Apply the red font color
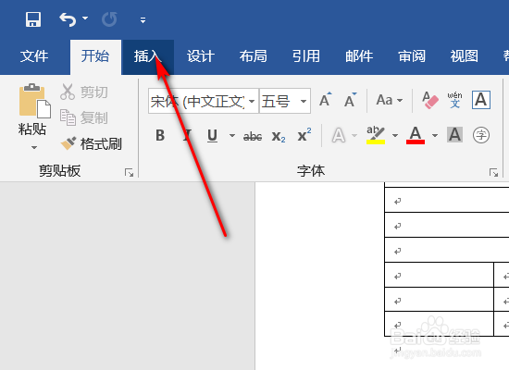Image resolution: width=509 pixels, height=370 pixels. pyautogui.click(x=416, y=135)
